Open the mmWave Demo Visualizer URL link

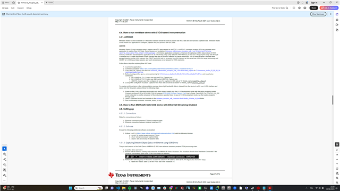[166, 68]
